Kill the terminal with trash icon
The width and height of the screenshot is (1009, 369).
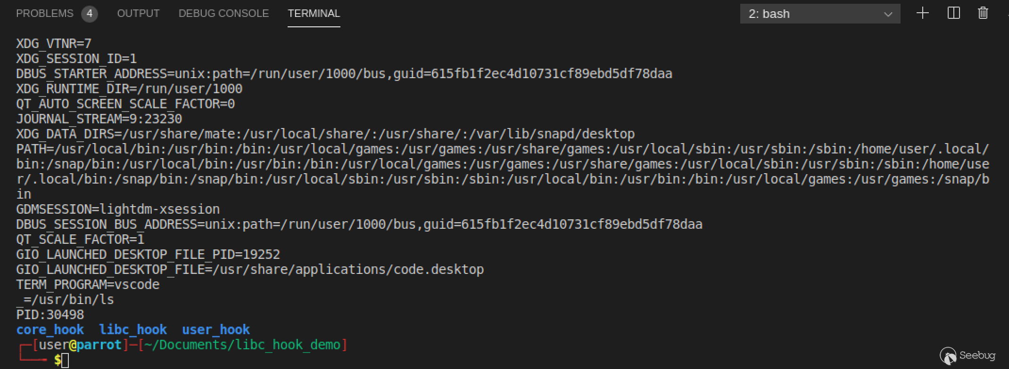click(x=983, y=13)
